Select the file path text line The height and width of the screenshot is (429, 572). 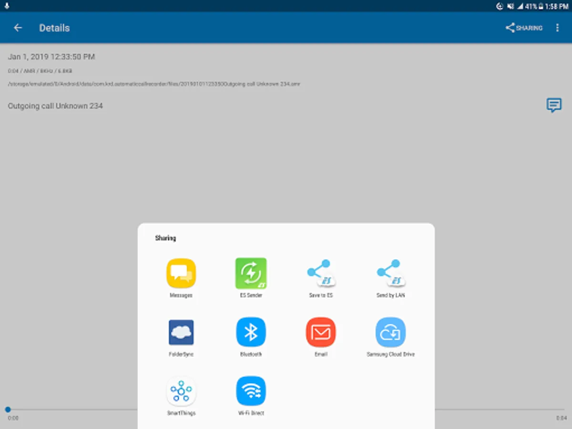pos(154,84)
